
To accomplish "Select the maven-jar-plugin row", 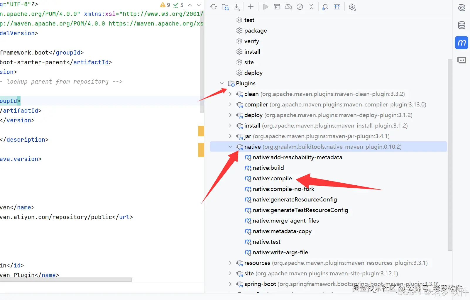I will [328, 136].
